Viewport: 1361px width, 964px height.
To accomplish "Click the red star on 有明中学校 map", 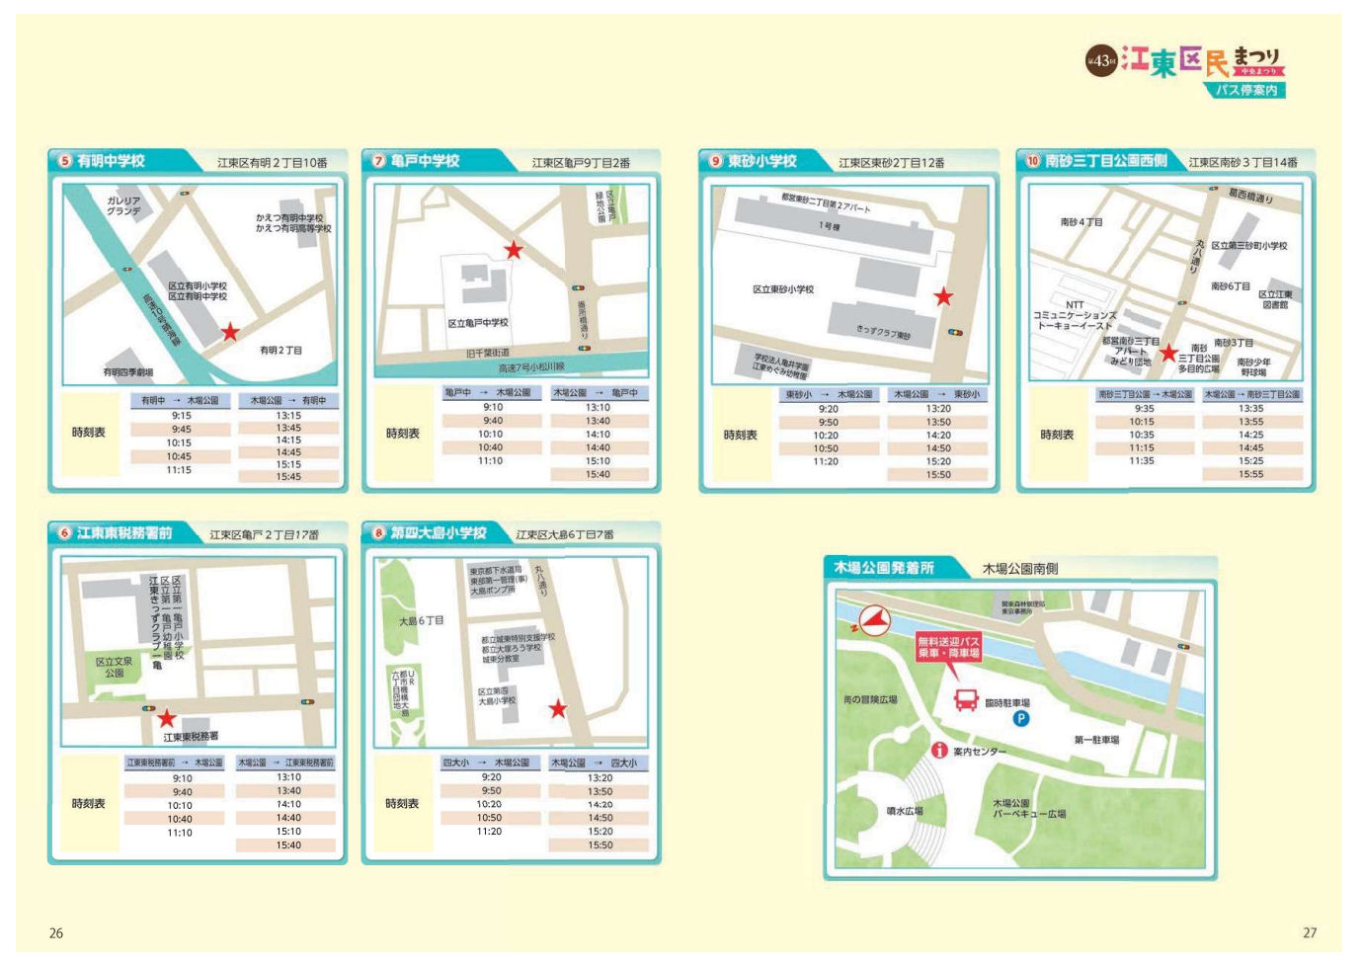I will coord(230,332).
